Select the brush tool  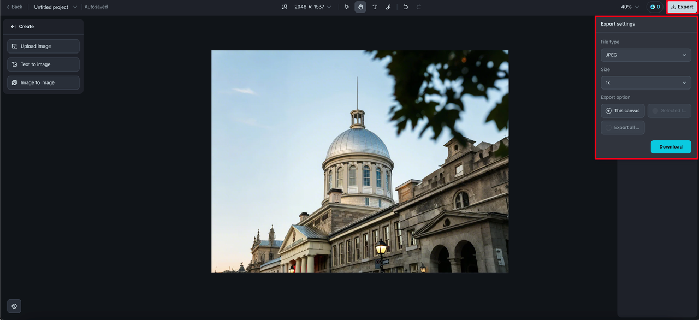pos(388,7)
